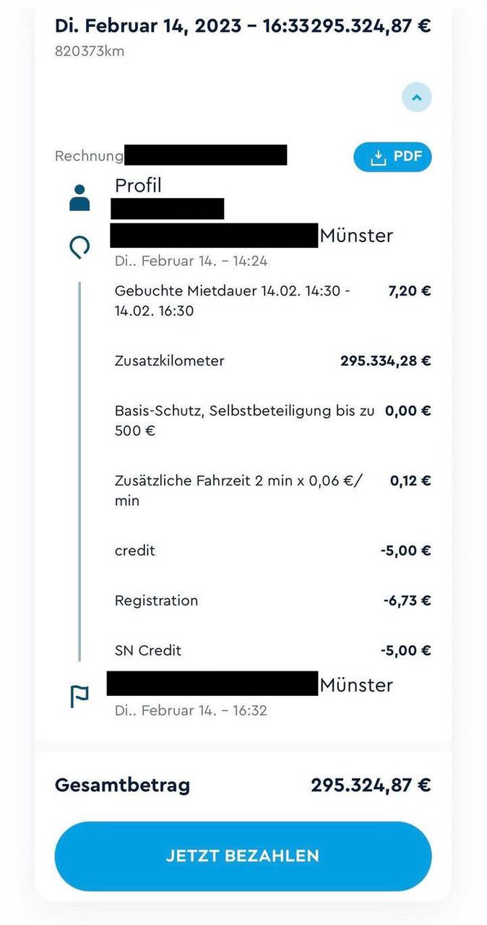Tap the Gesamtbetrag total label

122,785
